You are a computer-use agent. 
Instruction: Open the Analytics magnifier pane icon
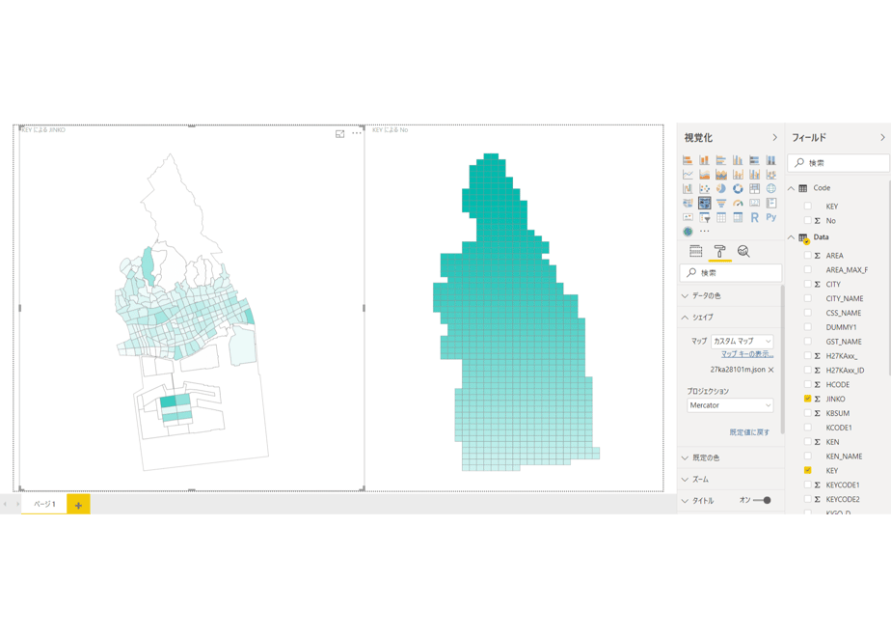(743, 251)
